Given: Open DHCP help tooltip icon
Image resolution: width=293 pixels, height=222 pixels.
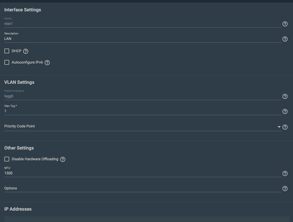Looking at the screenshot, I should [x=26, y=51].
